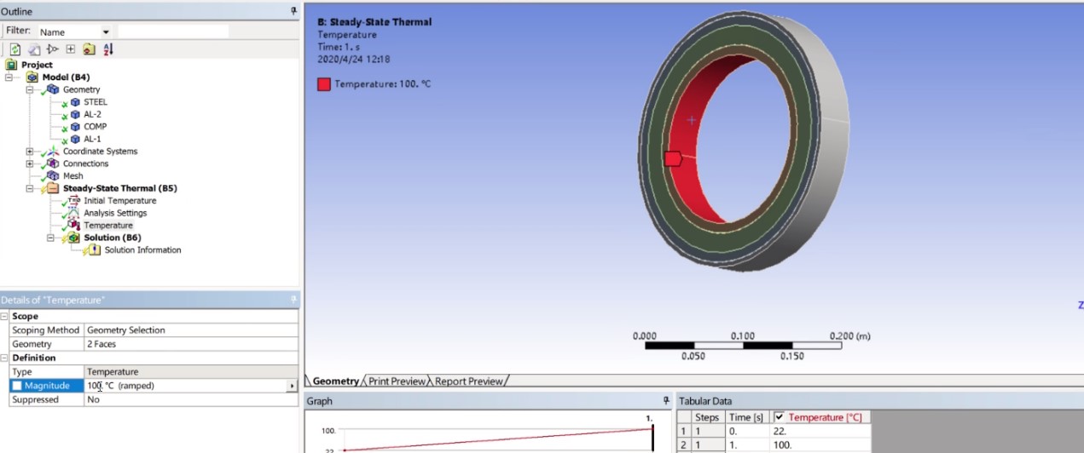This screenshot has height=453, width=1084.
Task: Switch to the Report Preview tab
Action: pyautogui.click(x=468, y=381)
